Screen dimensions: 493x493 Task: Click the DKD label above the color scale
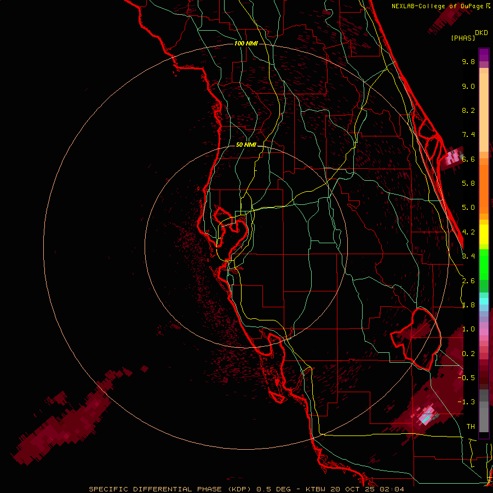pos(481,33)
